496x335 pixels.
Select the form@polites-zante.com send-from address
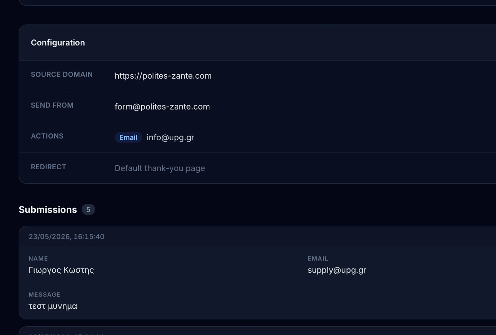[162, 107]
